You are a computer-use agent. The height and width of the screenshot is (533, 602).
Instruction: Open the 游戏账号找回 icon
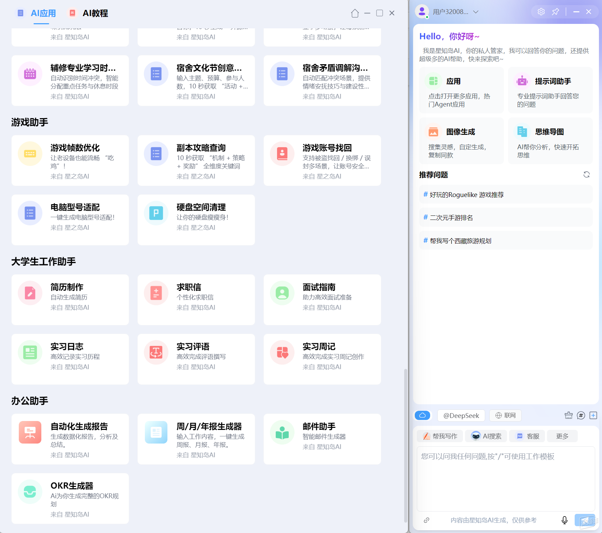(282, 154)
